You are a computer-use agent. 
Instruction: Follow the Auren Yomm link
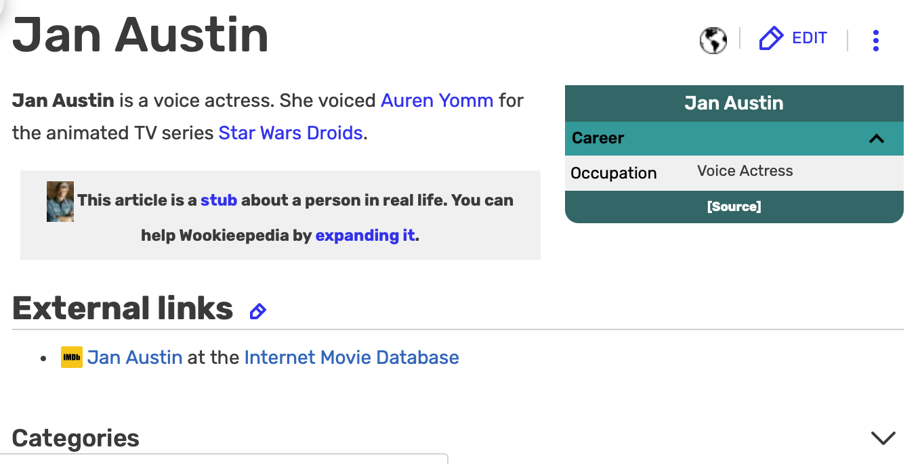[437, 101]
